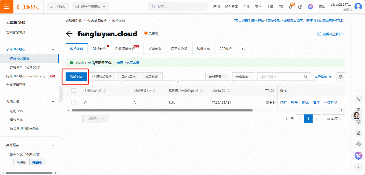The image size is (365, 175).
Task: Open the help question-mark icon in header
Action: [x=300, y=7]
